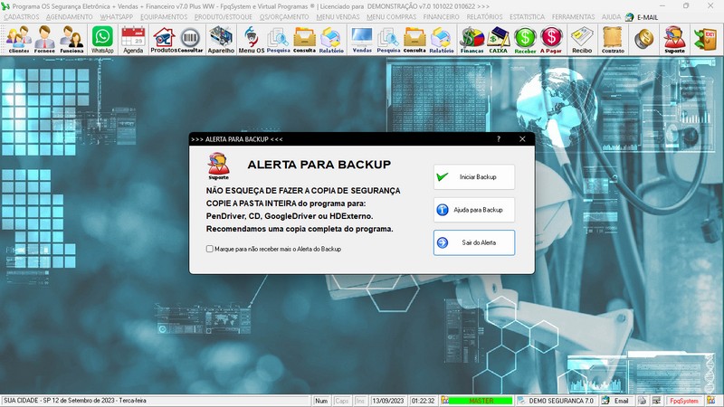Open the AGENDAMENTO menu
This screenshot has height=407, width=724.
point(70,16)
